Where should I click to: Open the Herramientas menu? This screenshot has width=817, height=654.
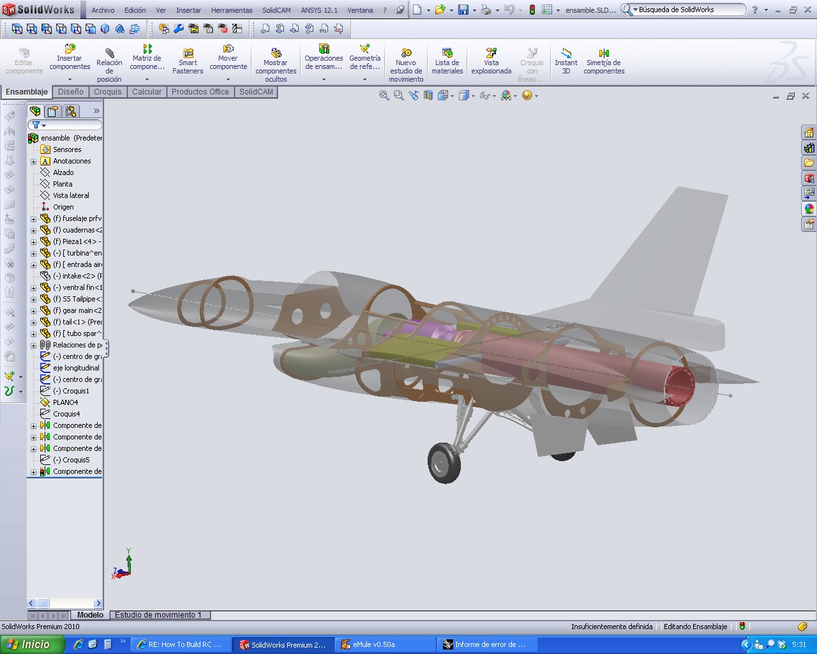pyautogui.click(x=232, y=10)
